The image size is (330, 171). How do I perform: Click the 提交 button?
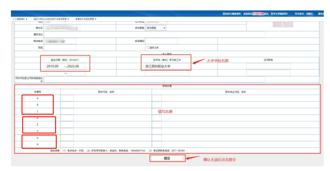(x=167, y=158)
